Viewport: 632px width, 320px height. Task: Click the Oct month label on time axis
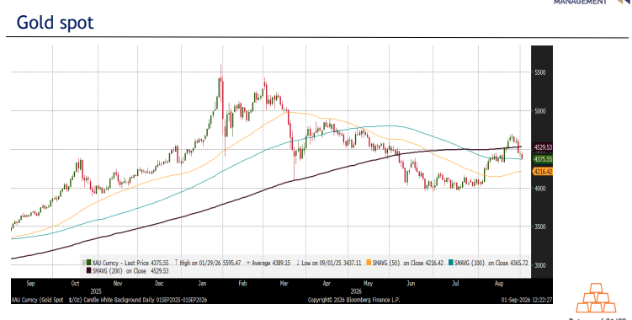click(75, 283)
